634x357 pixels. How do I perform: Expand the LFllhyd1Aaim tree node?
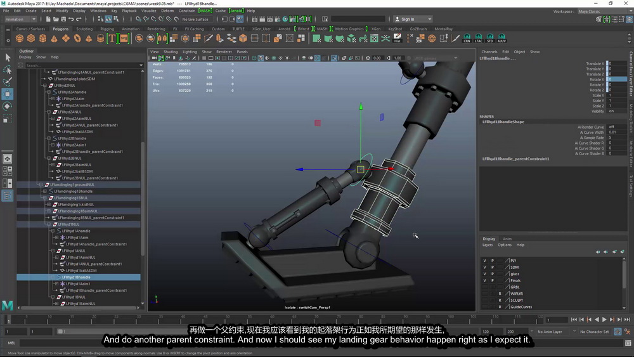(x=57, y=237)
